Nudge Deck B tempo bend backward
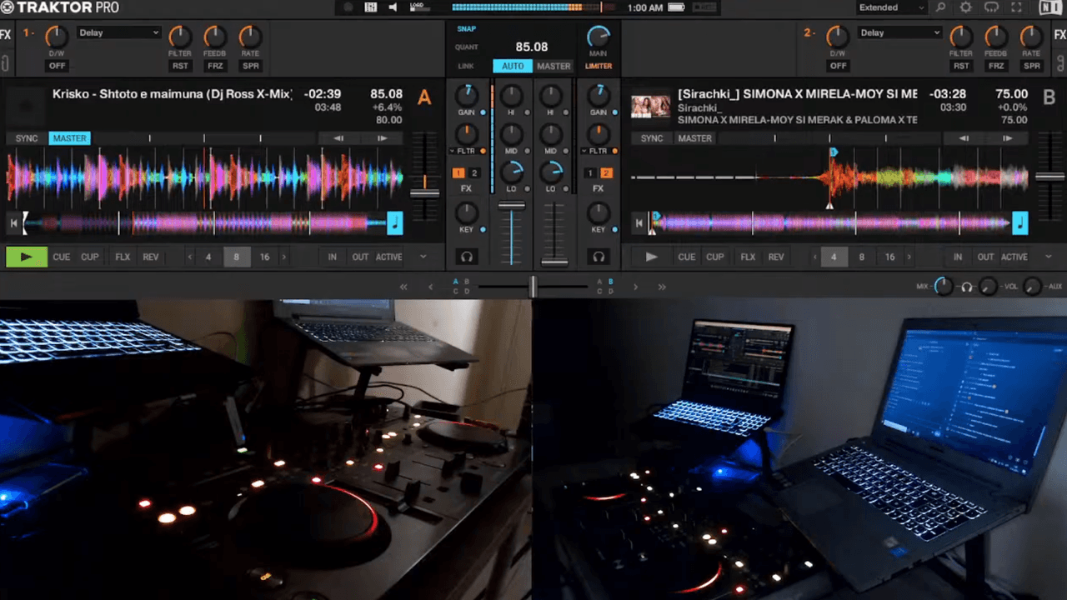 (x=964, y=138)
